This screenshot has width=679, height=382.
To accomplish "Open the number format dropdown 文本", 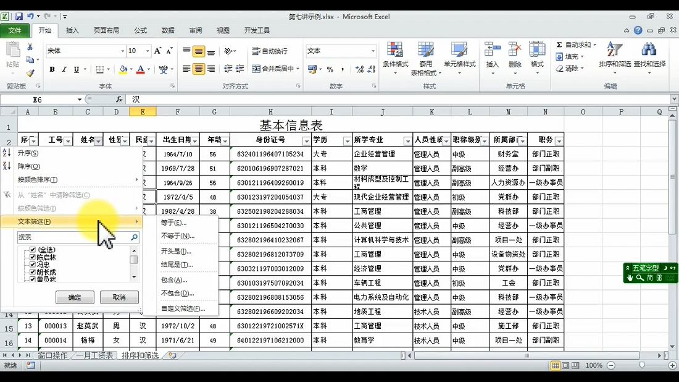I will point(373,51).
